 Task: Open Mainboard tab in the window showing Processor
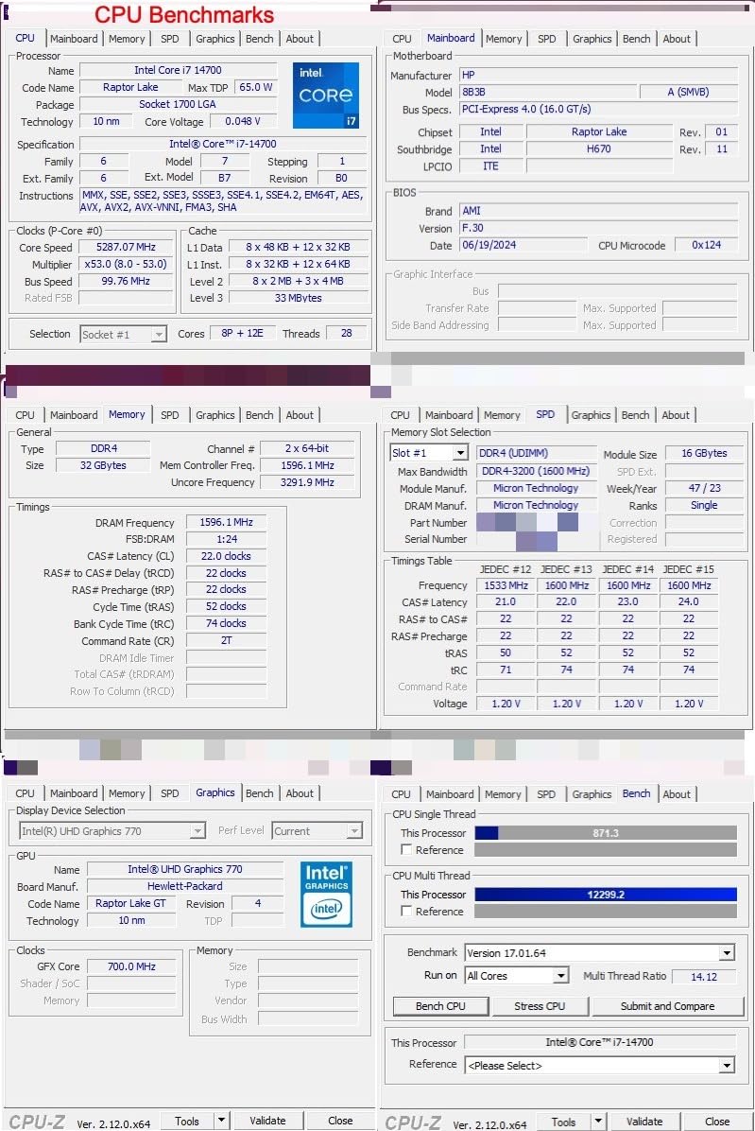point(74,39)
